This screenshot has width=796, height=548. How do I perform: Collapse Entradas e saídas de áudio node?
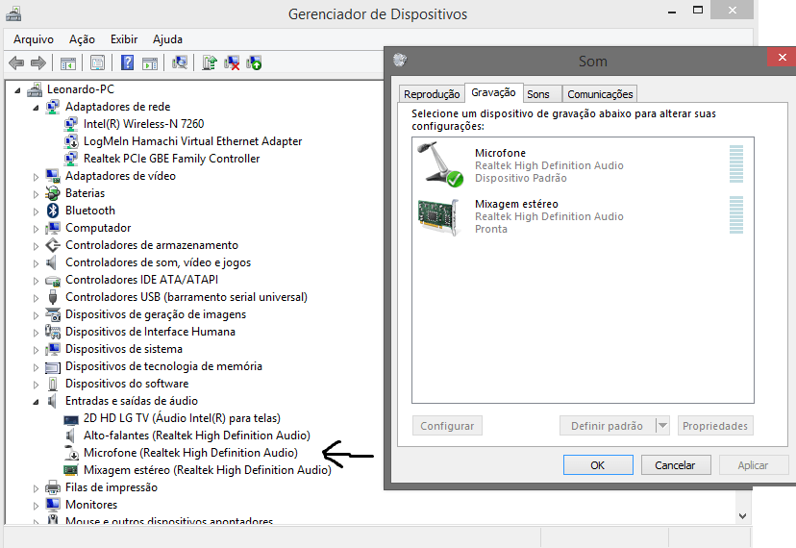[x=37, y=401]
